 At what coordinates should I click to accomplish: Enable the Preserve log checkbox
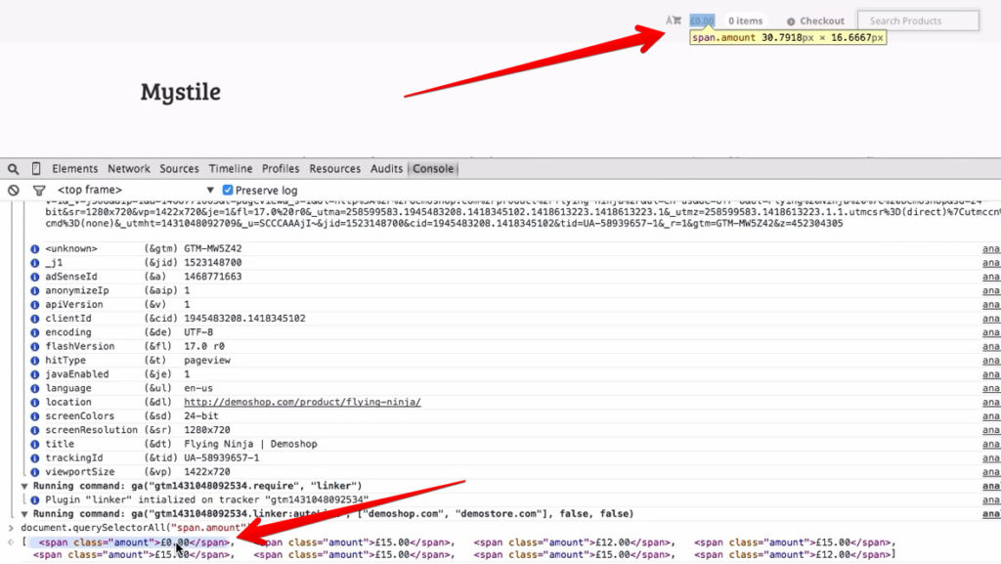coord(231,188)
